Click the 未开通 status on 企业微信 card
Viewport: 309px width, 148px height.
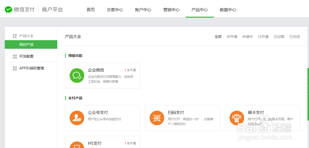tap(131, 70)
